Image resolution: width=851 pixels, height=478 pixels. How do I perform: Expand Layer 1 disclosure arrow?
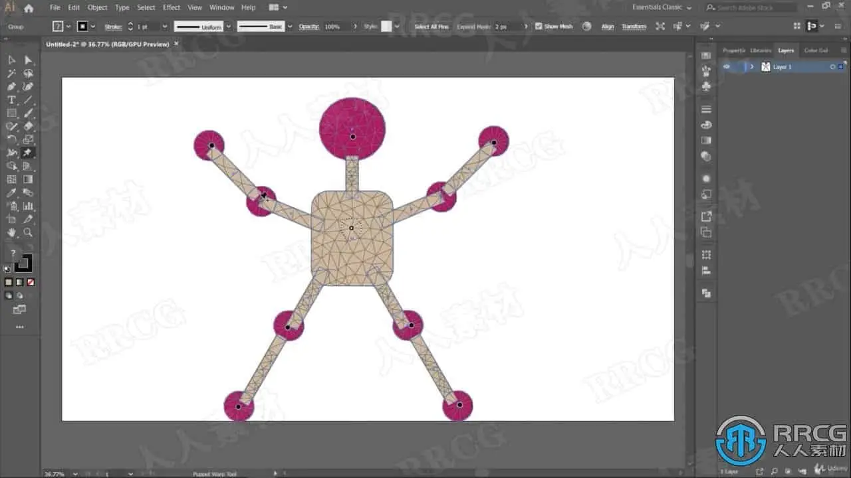tap(752, 67)
